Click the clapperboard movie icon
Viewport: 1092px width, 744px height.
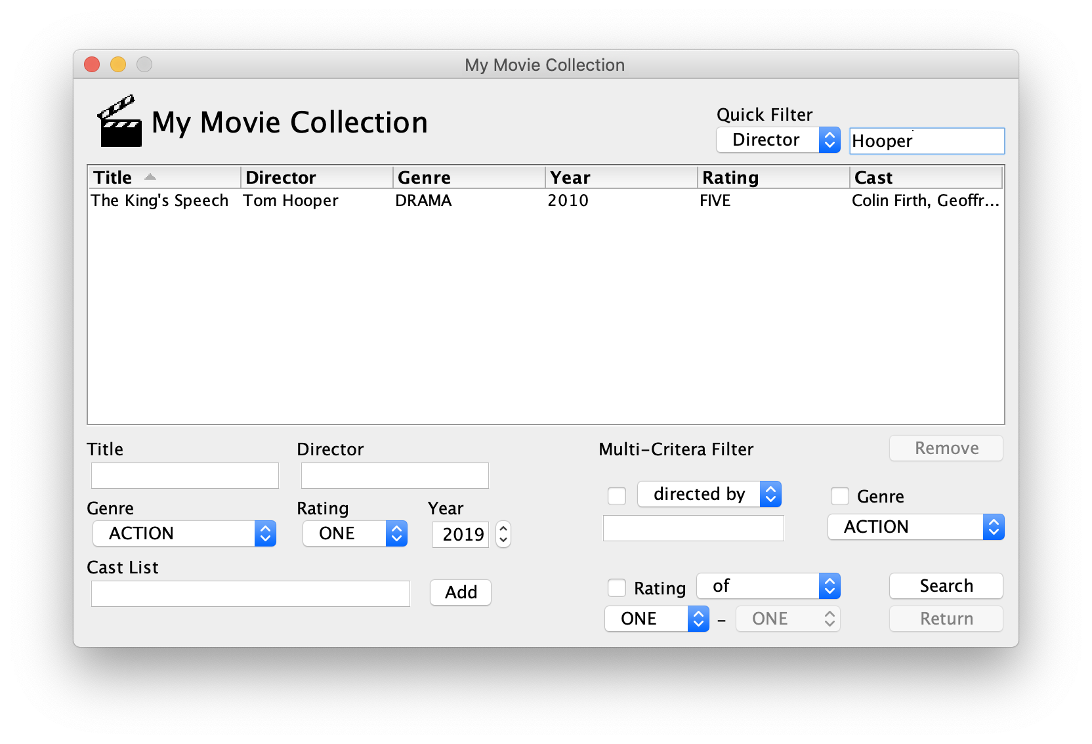119,121
